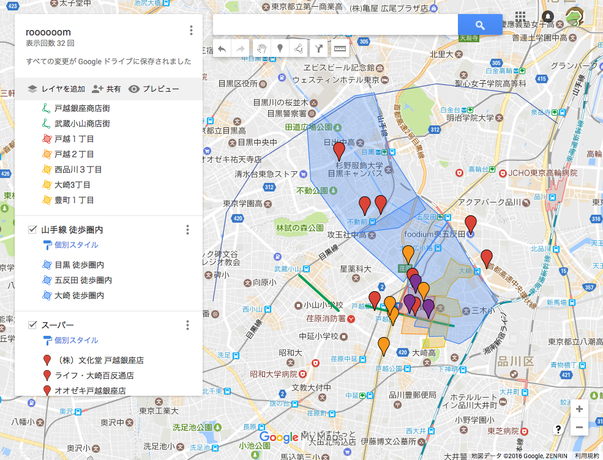The height and width of the screenshot is (460, 603).
Task: Click orange marker below 荏原中延 road
Action: [383, 346]
